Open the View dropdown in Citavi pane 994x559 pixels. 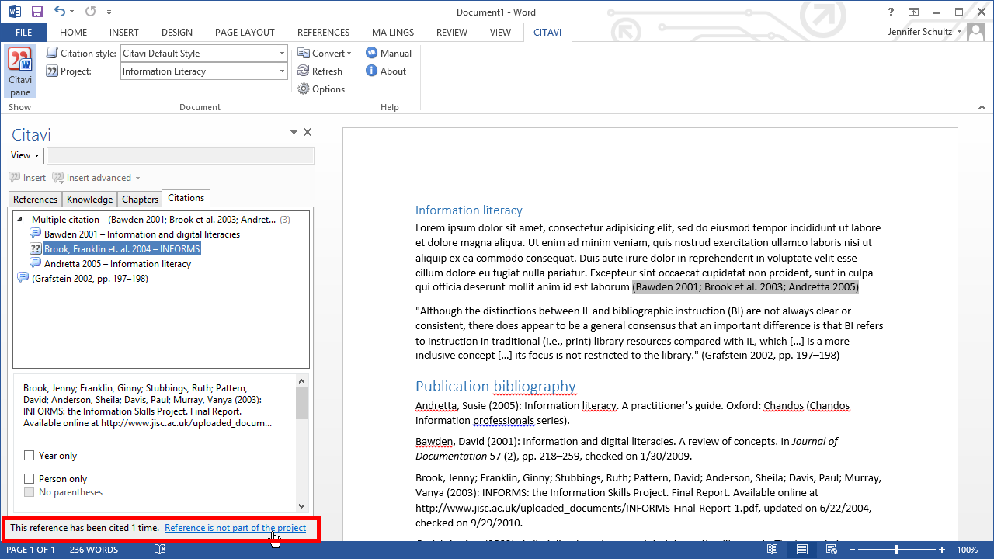[25, 155]
